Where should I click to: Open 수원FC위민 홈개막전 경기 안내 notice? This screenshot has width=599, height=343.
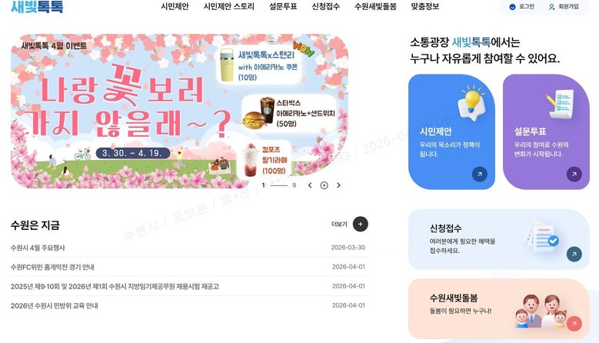tap(52, 267)
